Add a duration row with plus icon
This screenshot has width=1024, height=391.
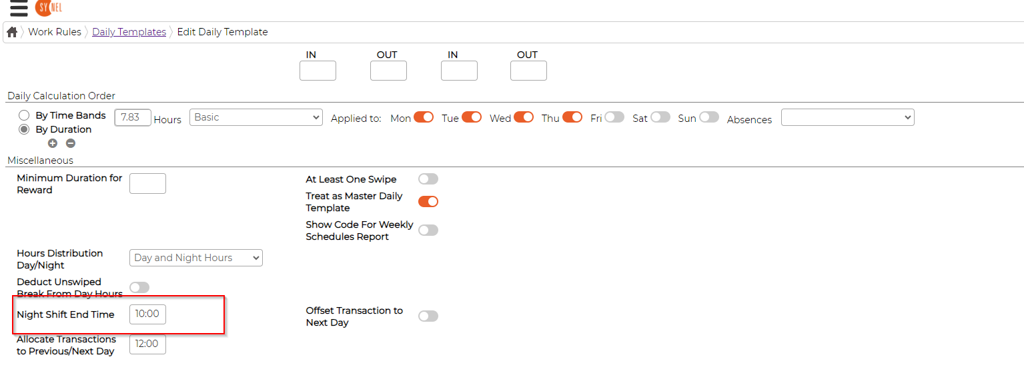[53, 143]
